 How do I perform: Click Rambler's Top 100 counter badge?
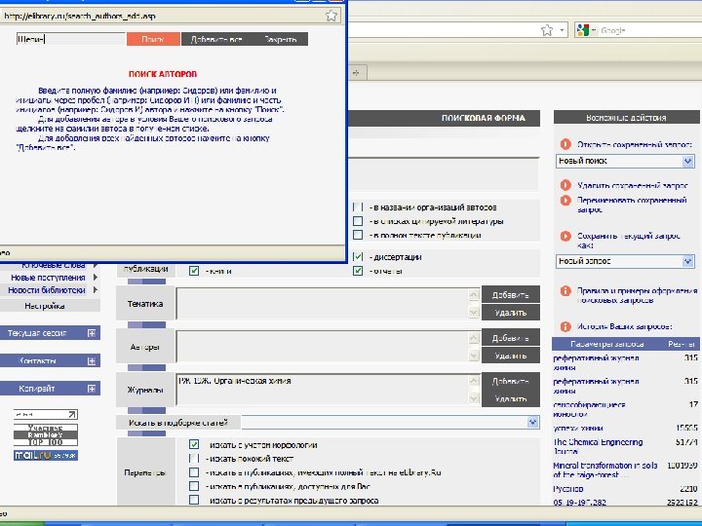[x=45, y=434]
